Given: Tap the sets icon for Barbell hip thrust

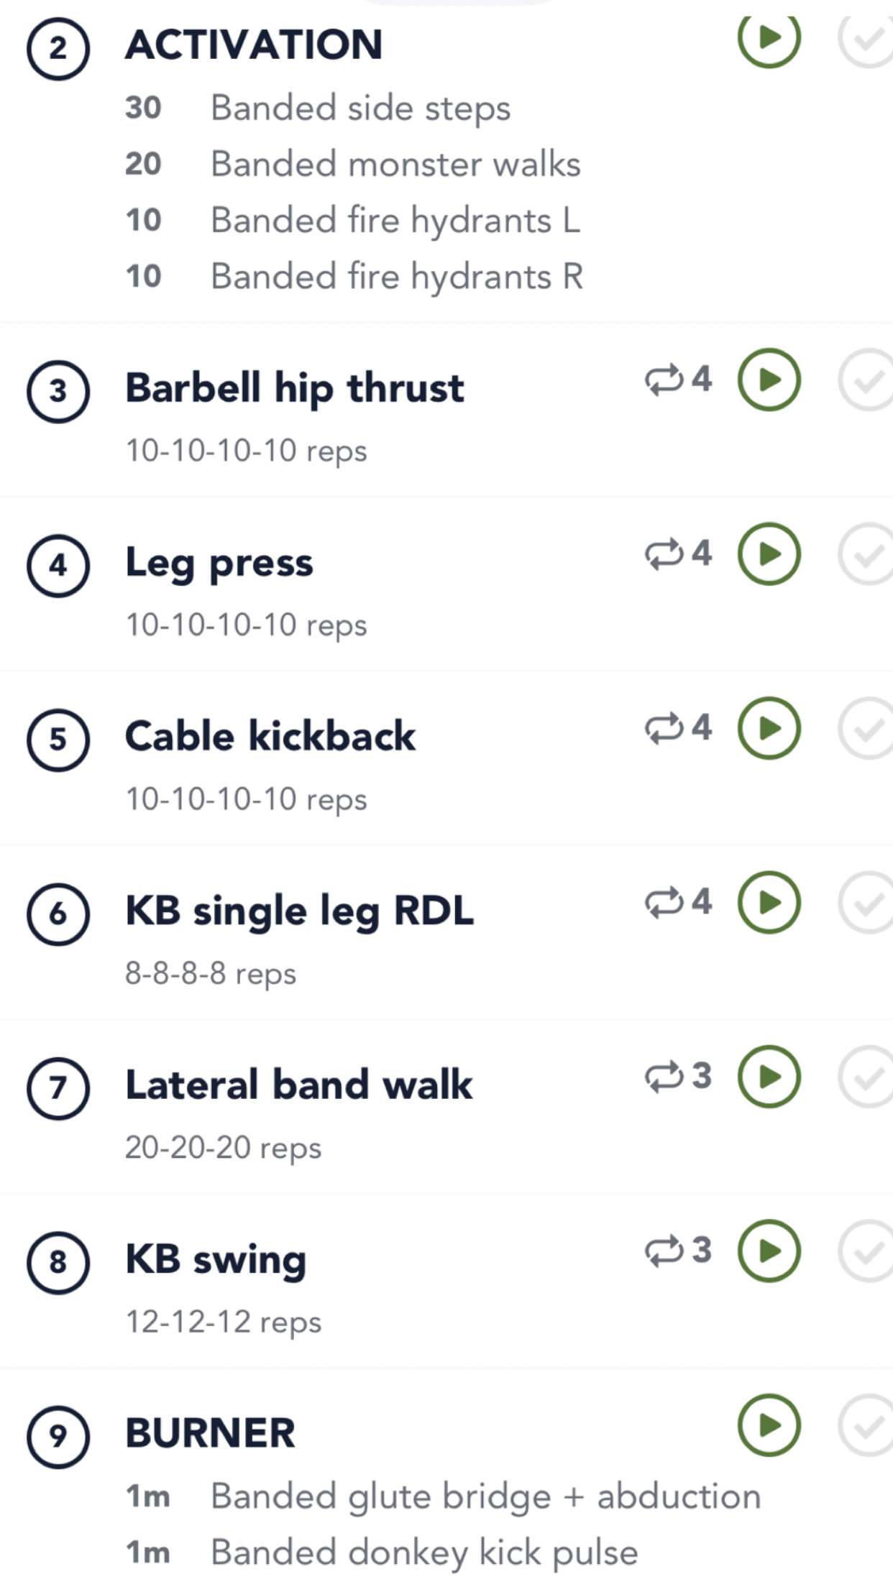Looking at the screenshot, I should (678, 379).
